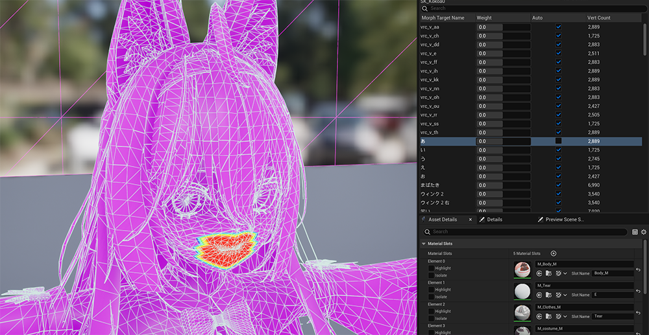Select the Element 1 white material thumbnail
The width and height of the screenshot is (649, 335).
click(x=522, y=292)
